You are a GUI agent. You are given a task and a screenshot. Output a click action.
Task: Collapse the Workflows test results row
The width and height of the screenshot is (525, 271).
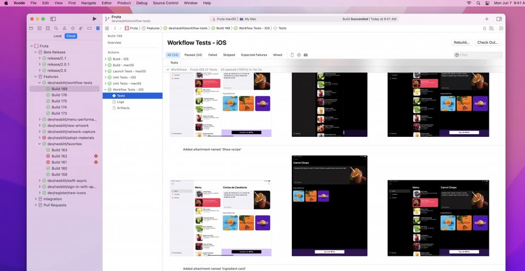pyautogui.click(x=168, y=69)
